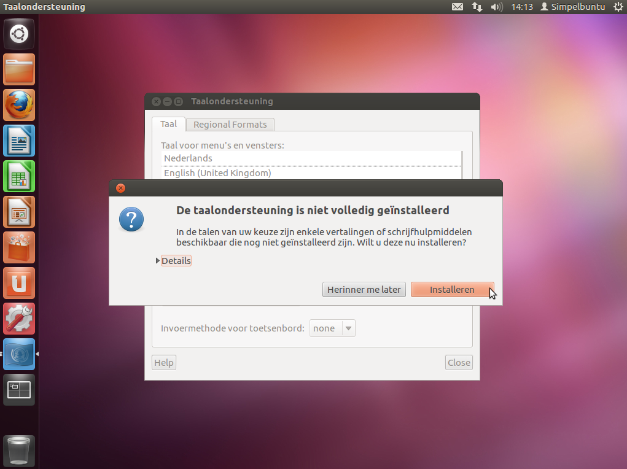Expand the Details disclosure triangle

coord(158,261)
